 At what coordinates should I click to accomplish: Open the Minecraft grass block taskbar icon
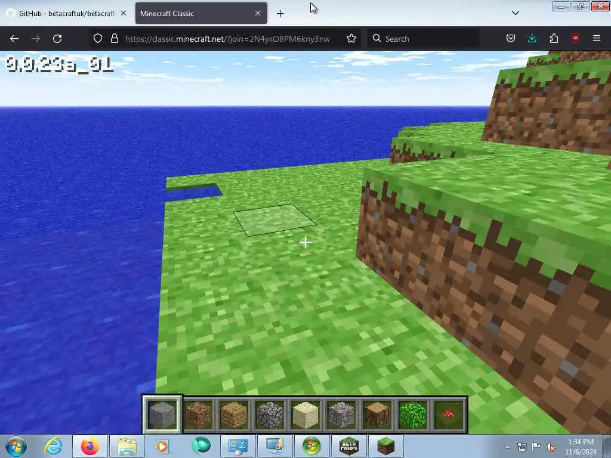click(x=386, y=446)
